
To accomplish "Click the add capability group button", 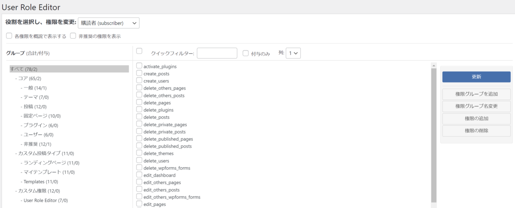I will [x=476, y=94].
